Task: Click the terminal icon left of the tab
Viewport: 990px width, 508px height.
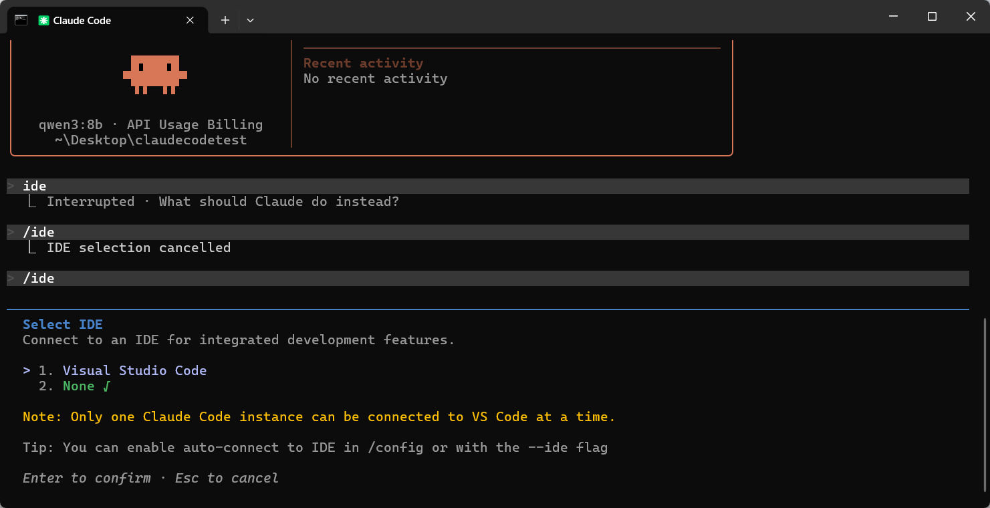Action: tap(21, 20)
